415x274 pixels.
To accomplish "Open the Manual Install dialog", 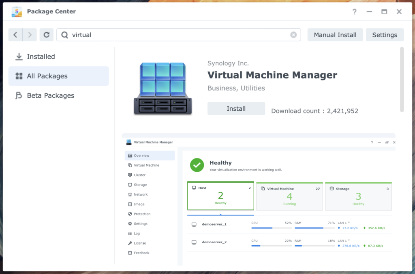I will tap(335, 35).
